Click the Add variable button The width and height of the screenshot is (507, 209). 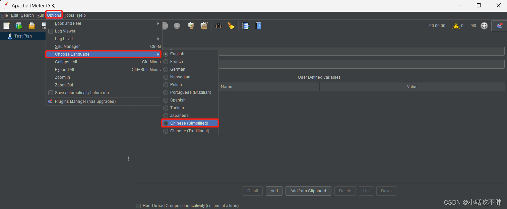[x=274, y=191]
